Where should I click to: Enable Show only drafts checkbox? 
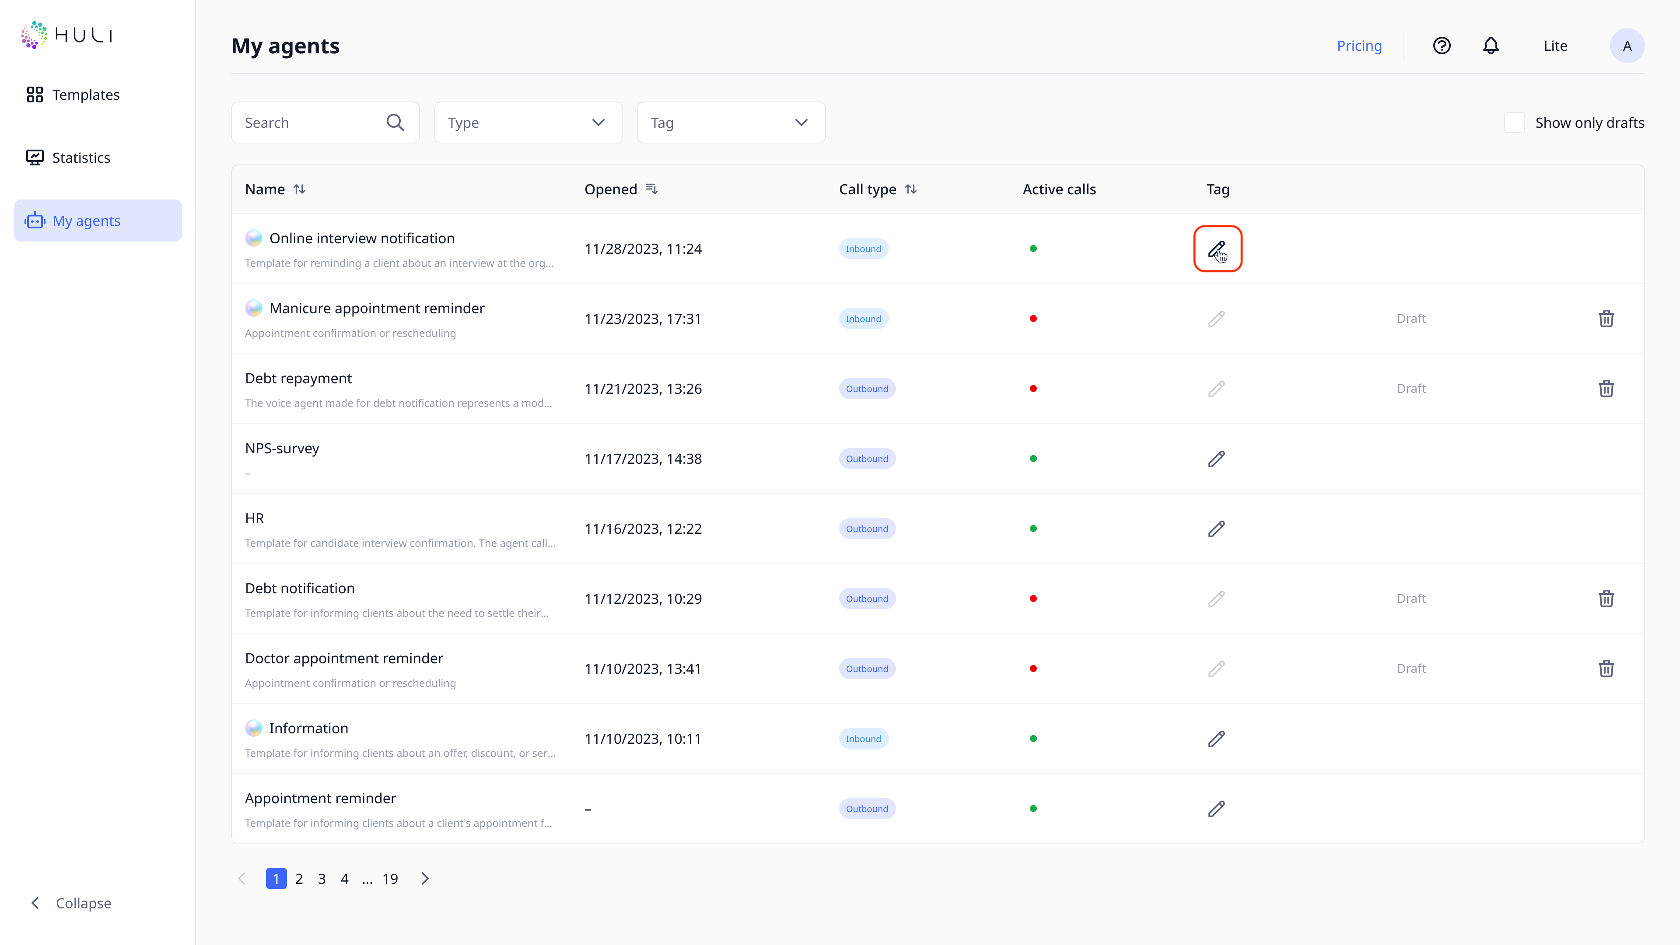[1514, 122]
